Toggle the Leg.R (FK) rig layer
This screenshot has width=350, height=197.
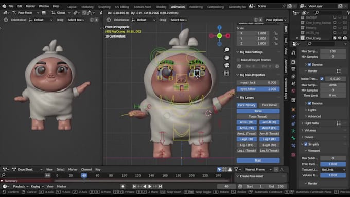point(269,145)
